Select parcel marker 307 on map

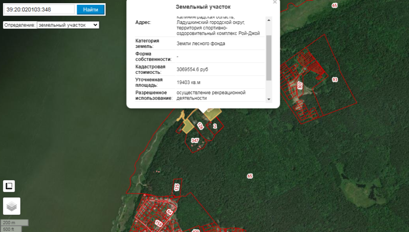(x=300, y=85)
